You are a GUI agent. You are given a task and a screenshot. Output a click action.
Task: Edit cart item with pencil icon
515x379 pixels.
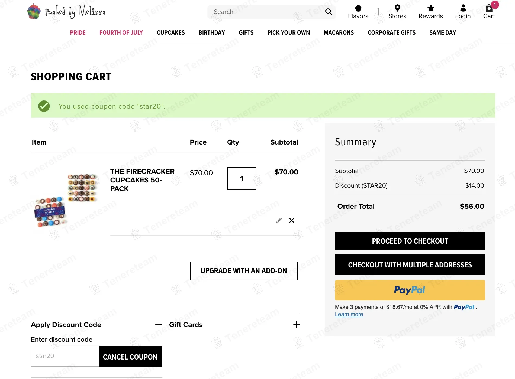coord(279,220)
